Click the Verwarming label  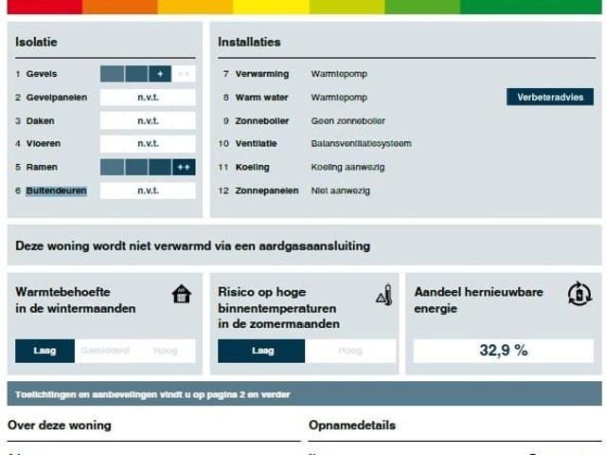coord(262,74)
